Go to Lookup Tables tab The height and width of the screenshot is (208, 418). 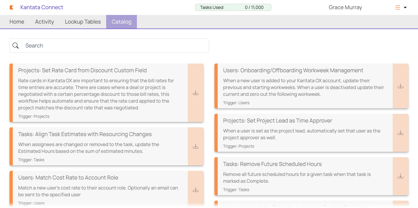pyautogui.click(x=83, y=22)
